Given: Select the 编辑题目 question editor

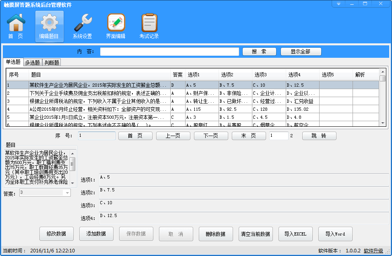Looking at the screenshot, I should click(49, 26).
